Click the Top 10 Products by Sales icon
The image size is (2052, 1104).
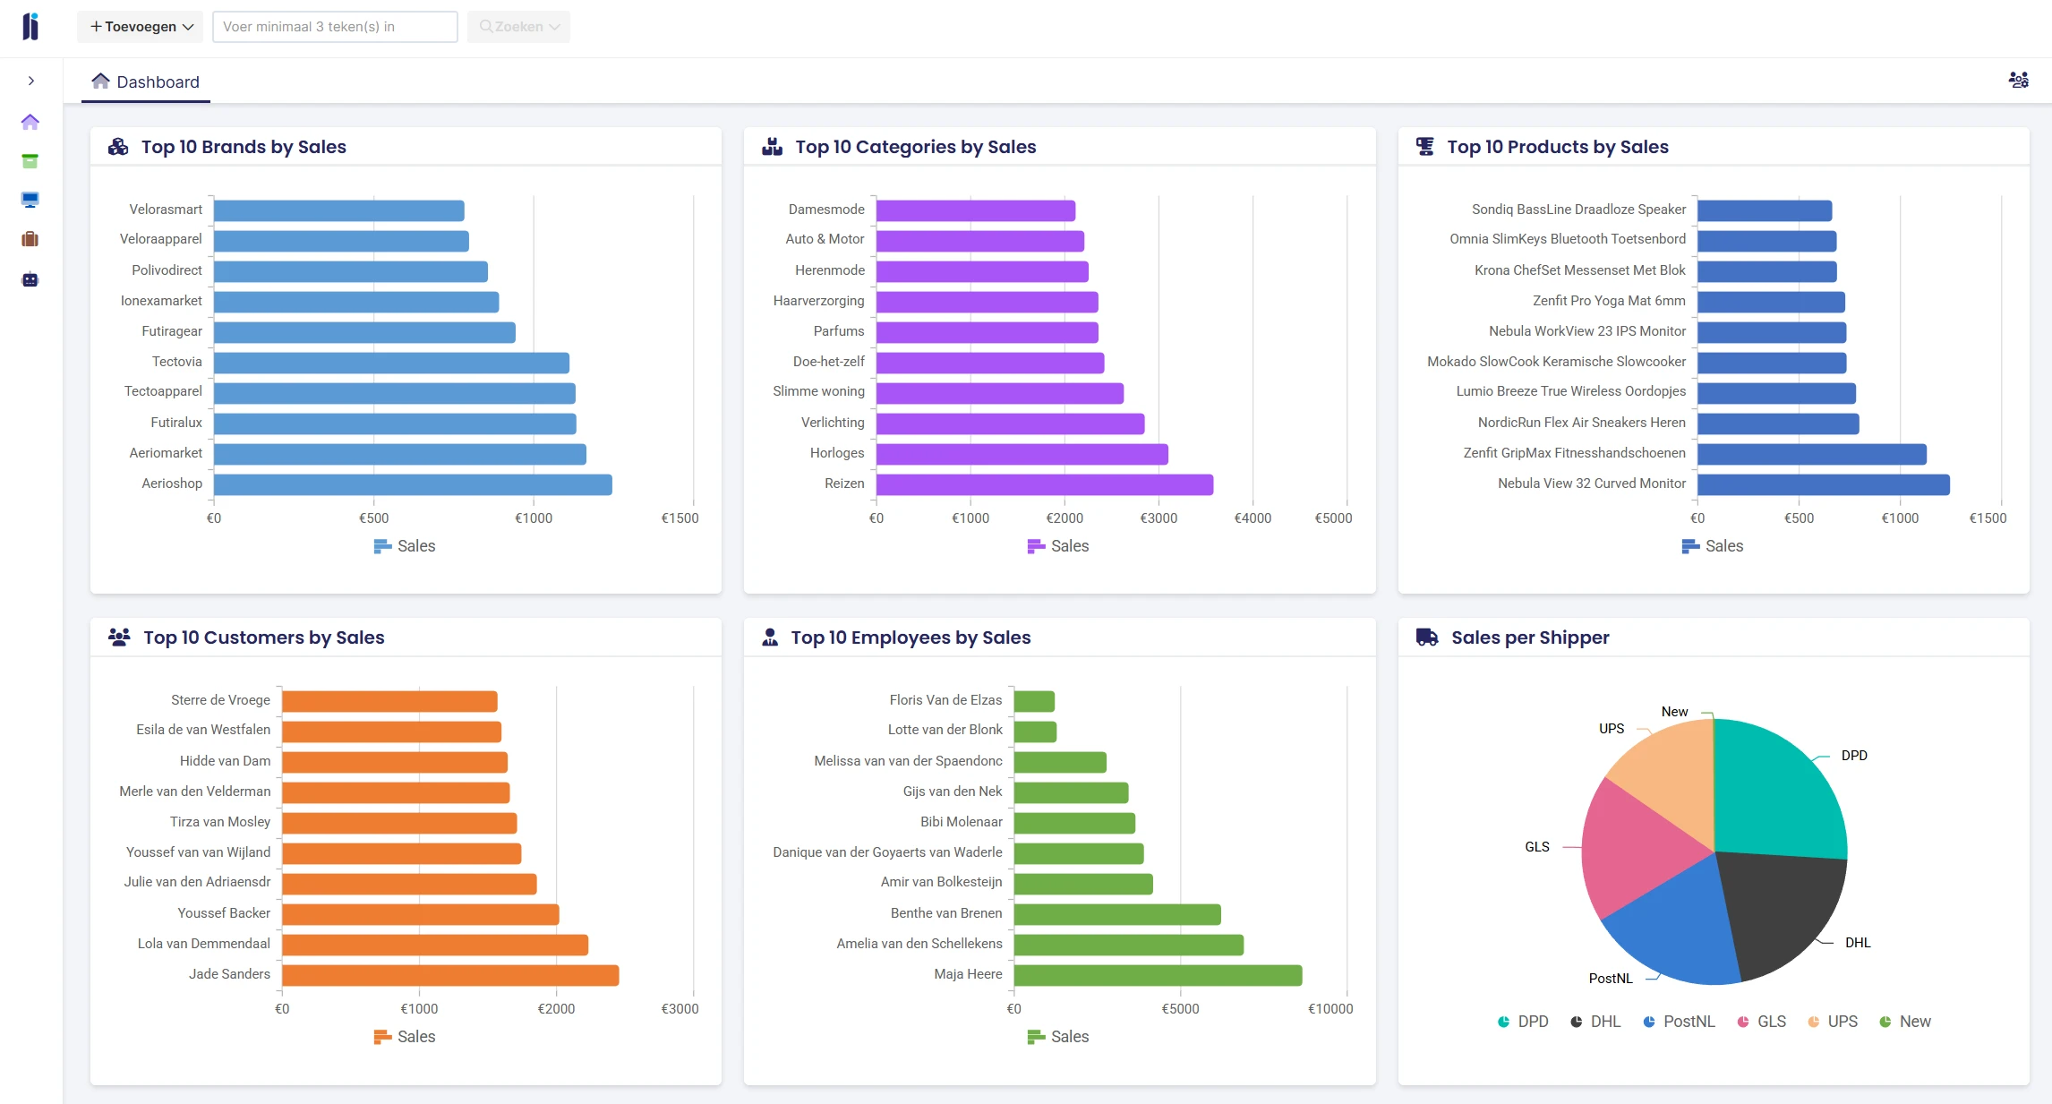click(1425, 147)
